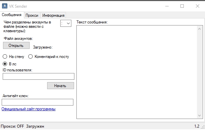This screenshot has height=130, width=205.
Task: Click the Открыть button for accounts file
Action: 16,46
